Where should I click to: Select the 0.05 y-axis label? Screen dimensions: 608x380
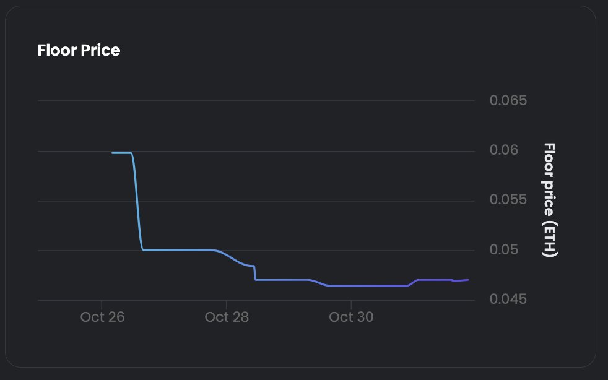pos(504,249)
